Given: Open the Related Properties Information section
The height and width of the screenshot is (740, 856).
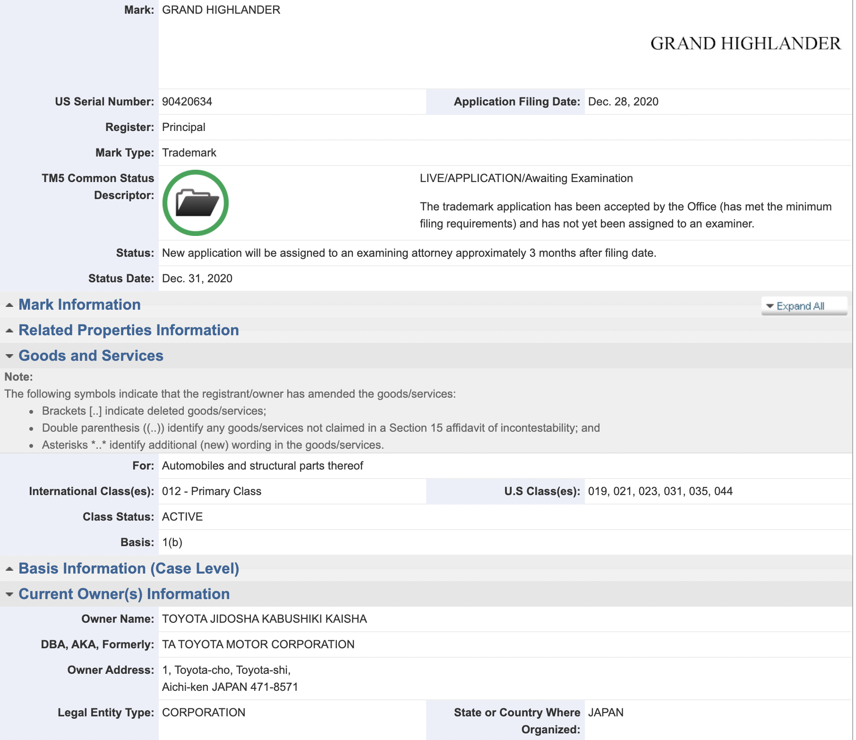Looking at the screenshot, I should (128, 331).
